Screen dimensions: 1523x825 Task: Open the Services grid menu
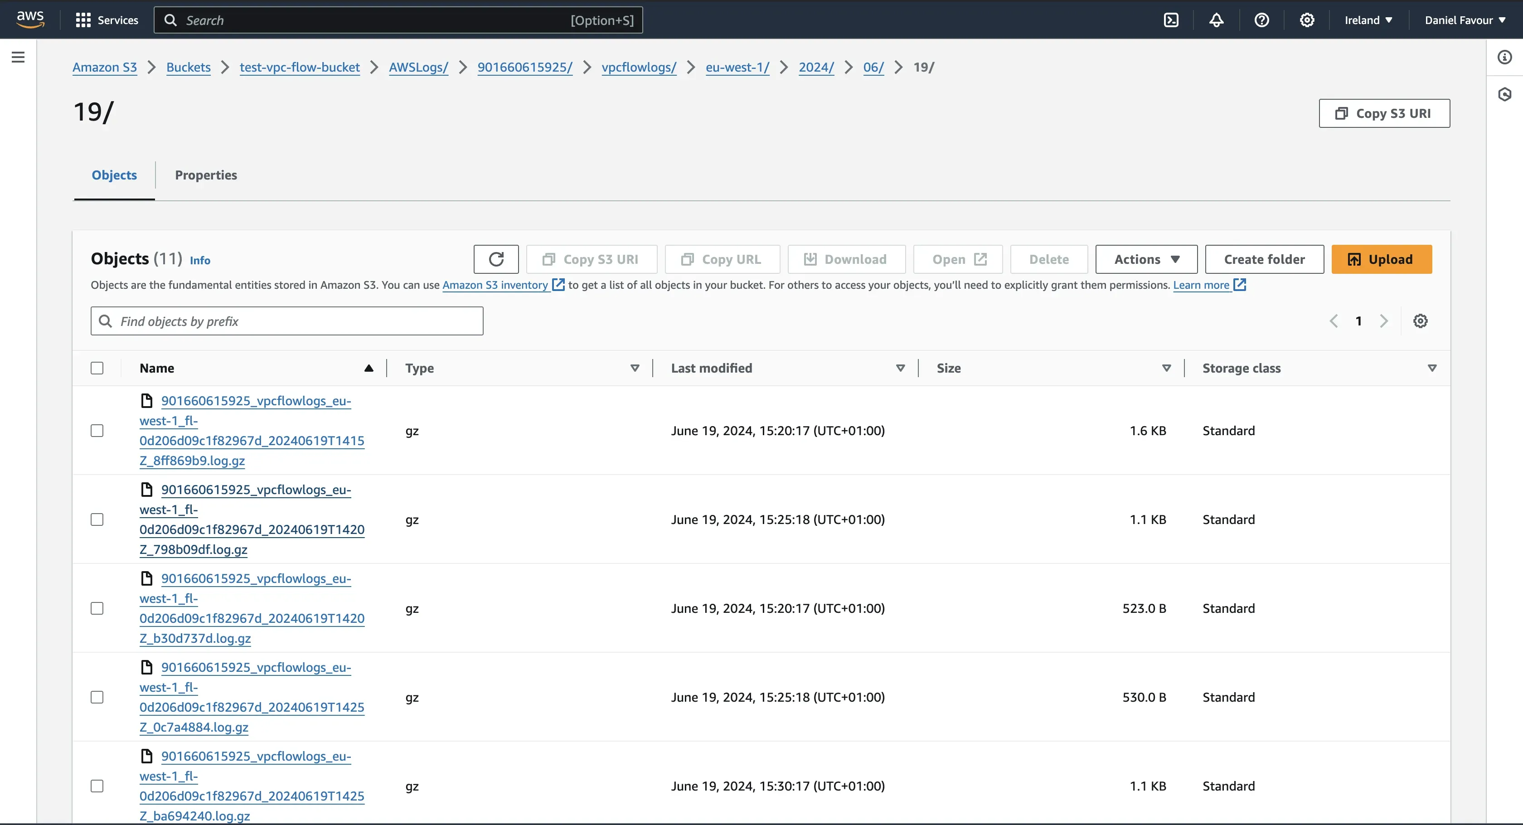click(x=107, y=20)
